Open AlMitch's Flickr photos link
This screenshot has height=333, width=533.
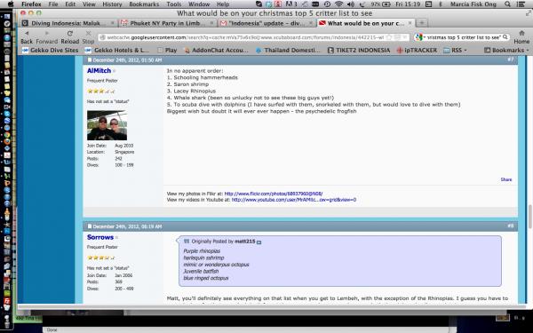[x=274, y=194]
